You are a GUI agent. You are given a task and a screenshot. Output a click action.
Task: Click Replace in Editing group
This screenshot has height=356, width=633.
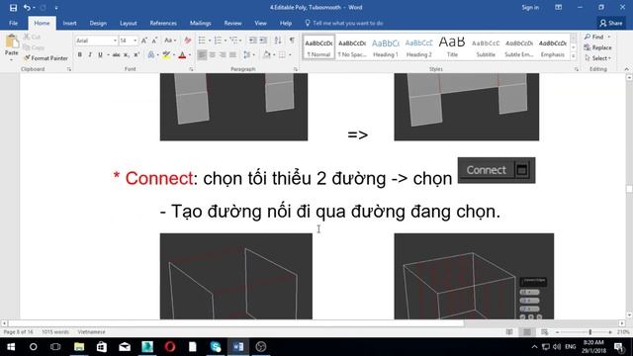coord(597,47)
